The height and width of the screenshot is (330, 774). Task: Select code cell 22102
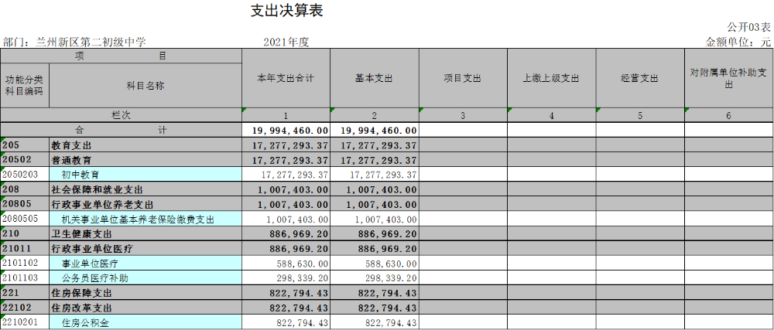(24, 308)
